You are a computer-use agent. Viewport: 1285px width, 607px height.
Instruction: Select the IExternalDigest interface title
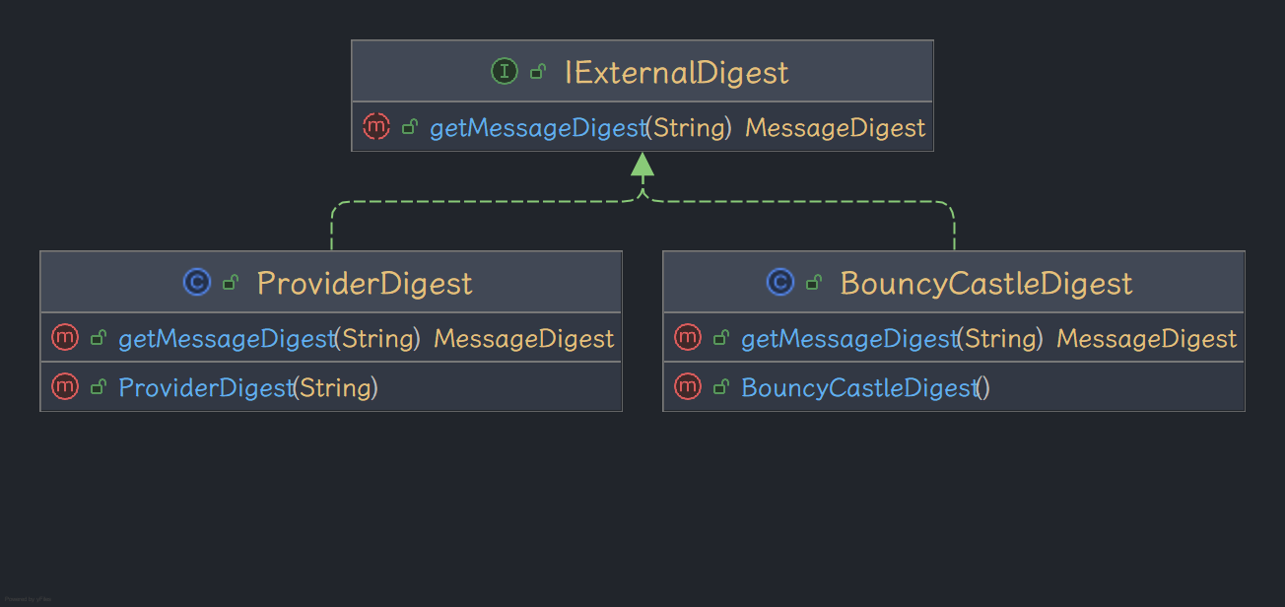(x=676, y=72)
